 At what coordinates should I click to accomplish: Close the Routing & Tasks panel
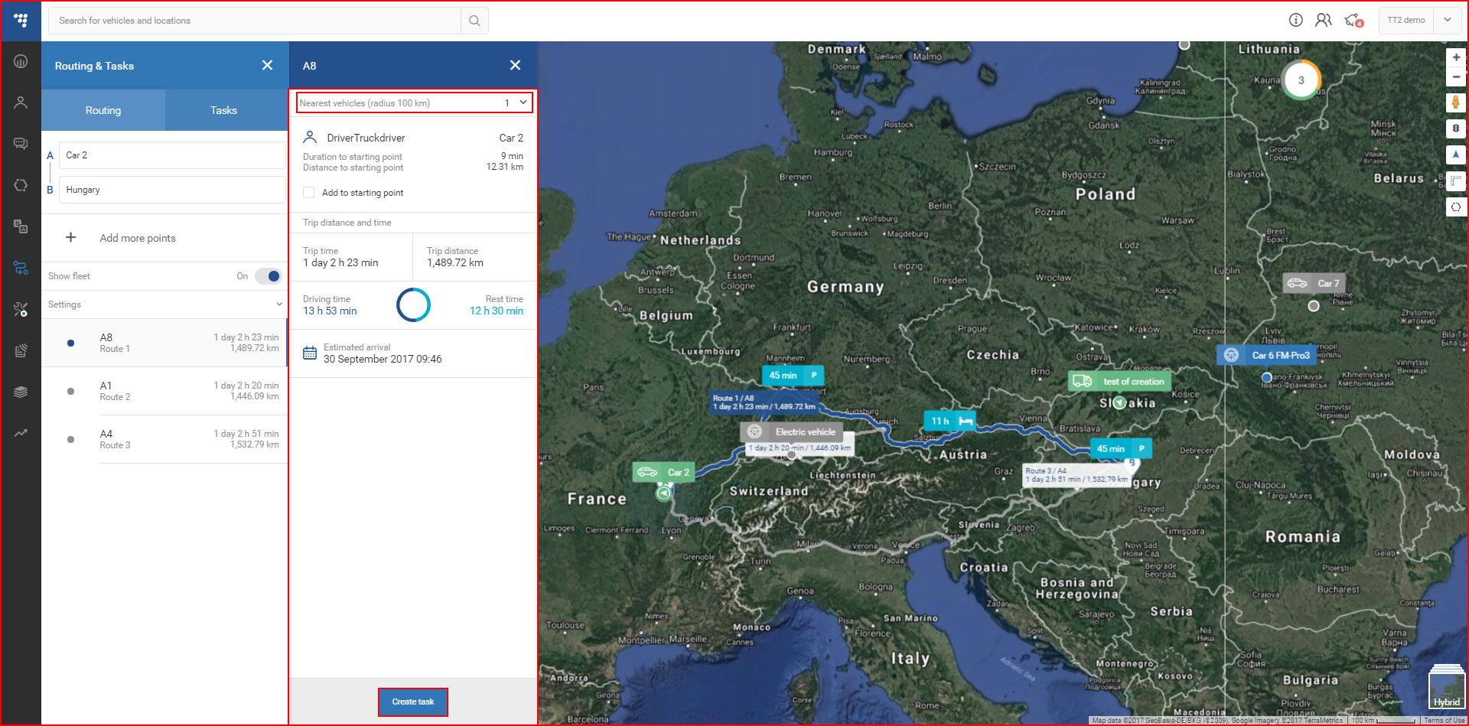[x=267, y=65]
